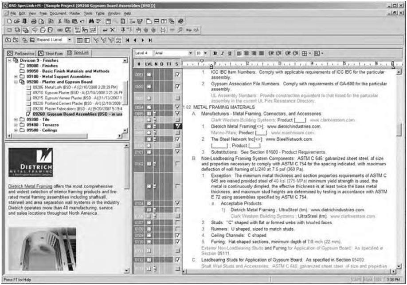This screenshot has width=407, height=285.
Task: Open the Arial font dropdown
Action: click(191, 53)
